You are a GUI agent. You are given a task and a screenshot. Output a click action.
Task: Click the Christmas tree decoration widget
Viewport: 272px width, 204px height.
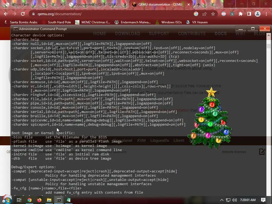tap(210, 118)
